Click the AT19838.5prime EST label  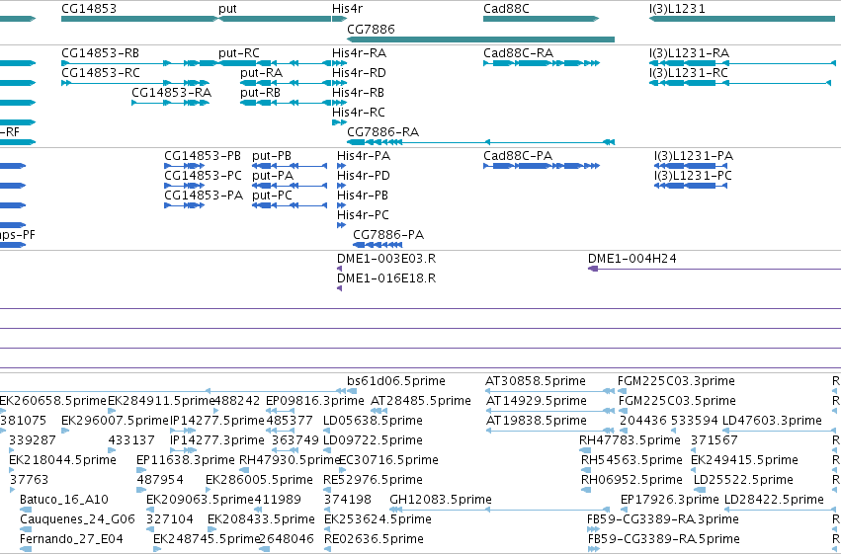point(537,421)
